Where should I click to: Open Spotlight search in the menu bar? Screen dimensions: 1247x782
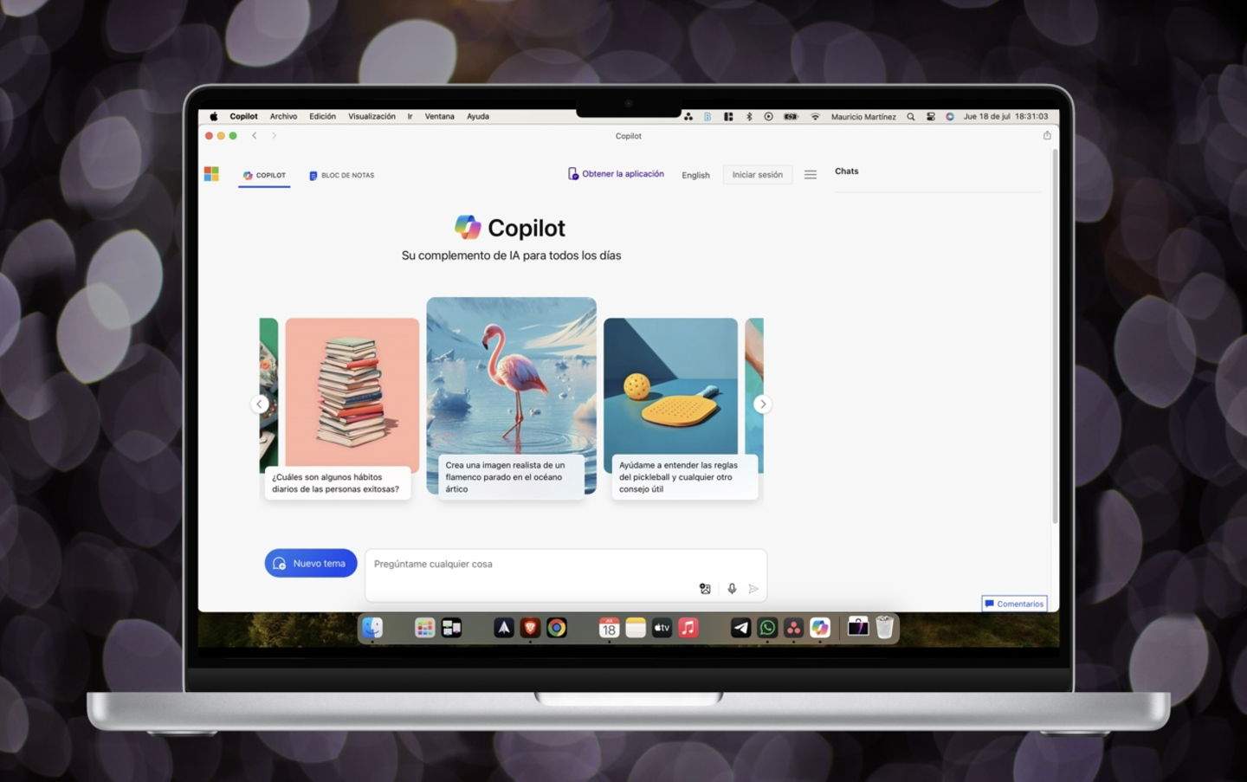(x=911, y=115)
